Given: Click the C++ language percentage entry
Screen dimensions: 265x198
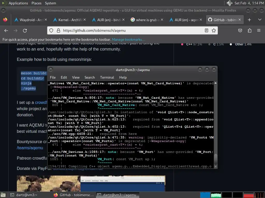Looking at the screenshot, I should click(x=192, y=44).
